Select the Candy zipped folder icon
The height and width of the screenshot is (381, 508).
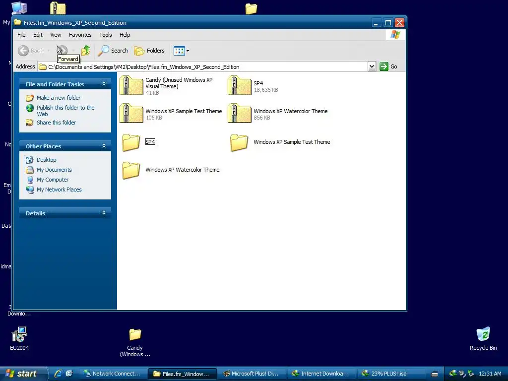tap(131, 85)
